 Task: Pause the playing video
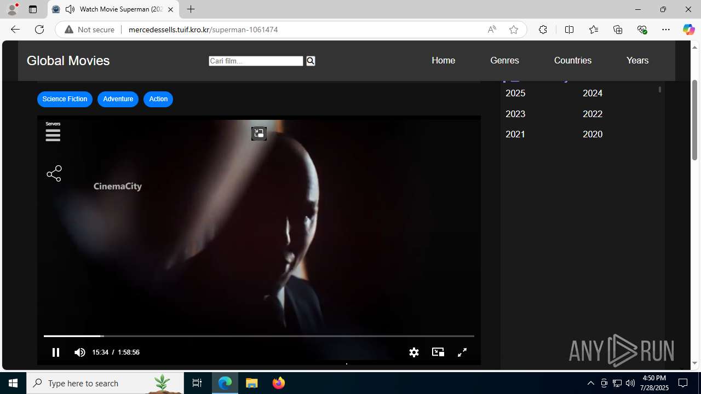coord(55,352)
